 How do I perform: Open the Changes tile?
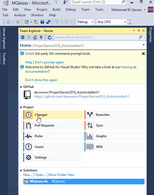pos(53,115)
